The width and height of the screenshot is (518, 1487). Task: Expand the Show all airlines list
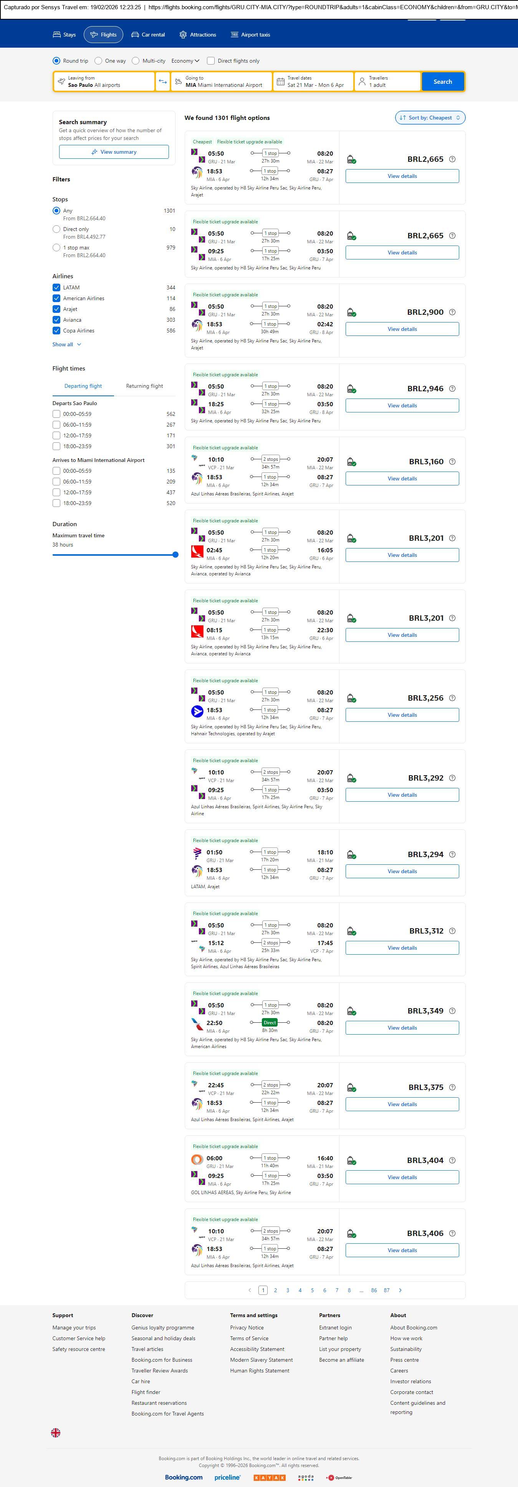click(x=67, y=345)
